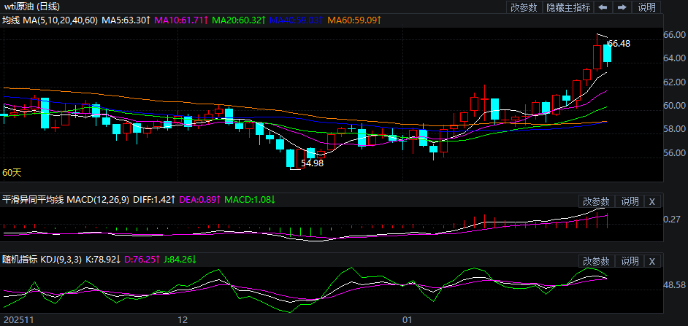Click the 66.48 high price marker
Screen dimensions: 688x326
coord(619,44)
